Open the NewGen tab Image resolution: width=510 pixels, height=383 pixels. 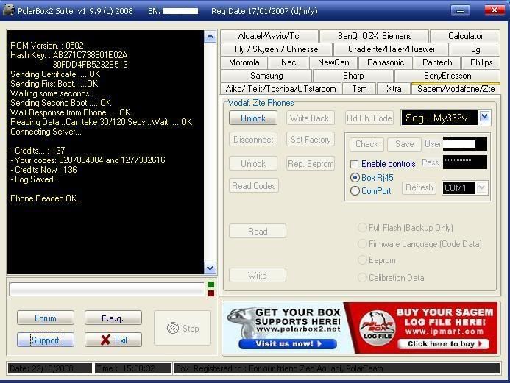(333, 62)
